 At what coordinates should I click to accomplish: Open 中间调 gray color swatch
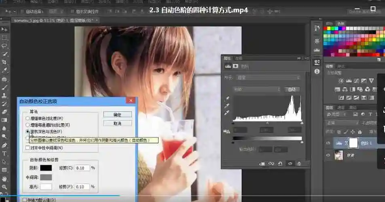click(x=46, y=177)
